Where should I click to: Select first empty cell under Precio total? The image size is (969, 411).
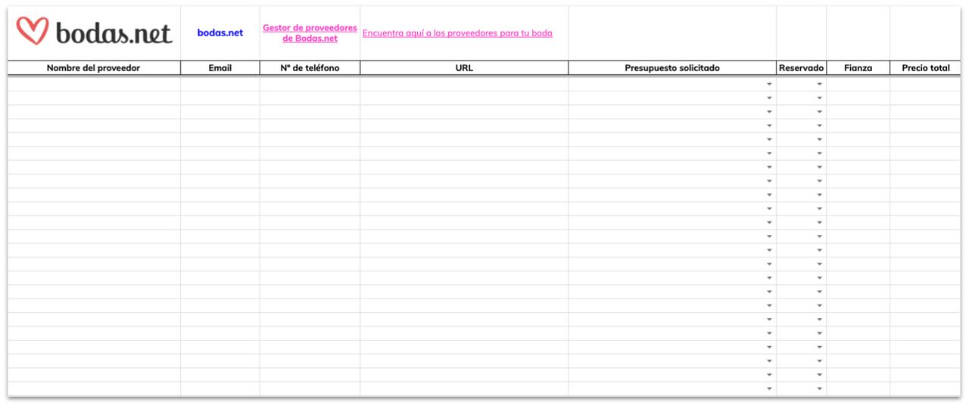(925, 84)
